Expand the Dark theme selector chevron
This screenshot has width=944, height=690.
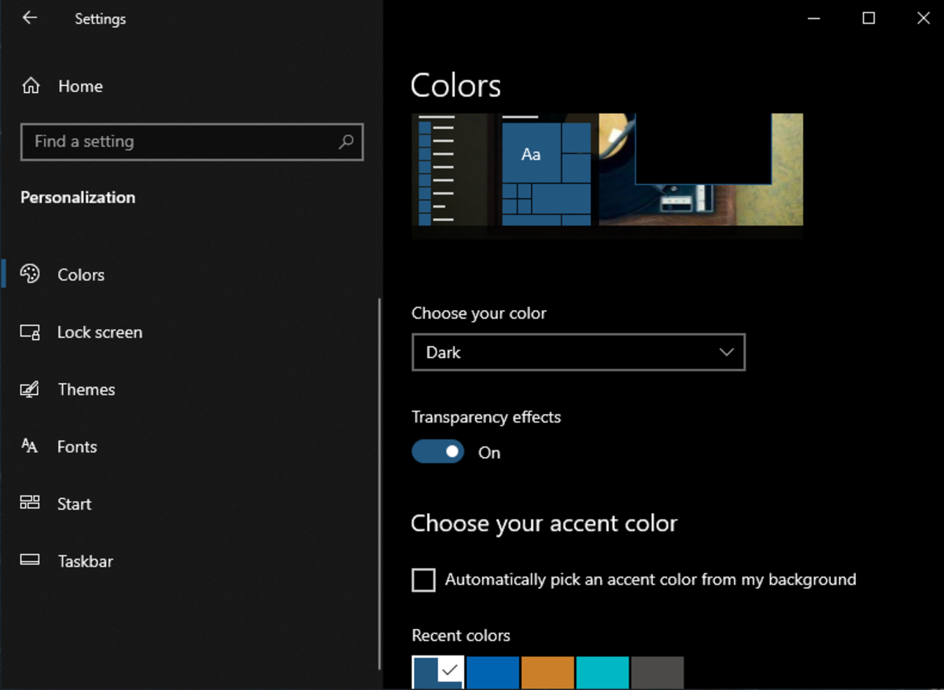pos(726,352)
